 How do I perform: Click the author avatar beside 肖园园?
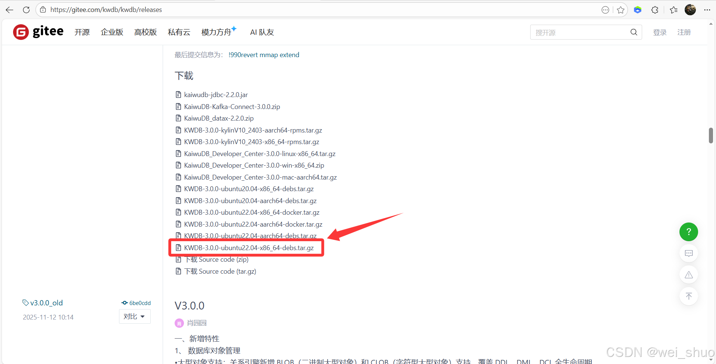[179, 323]
